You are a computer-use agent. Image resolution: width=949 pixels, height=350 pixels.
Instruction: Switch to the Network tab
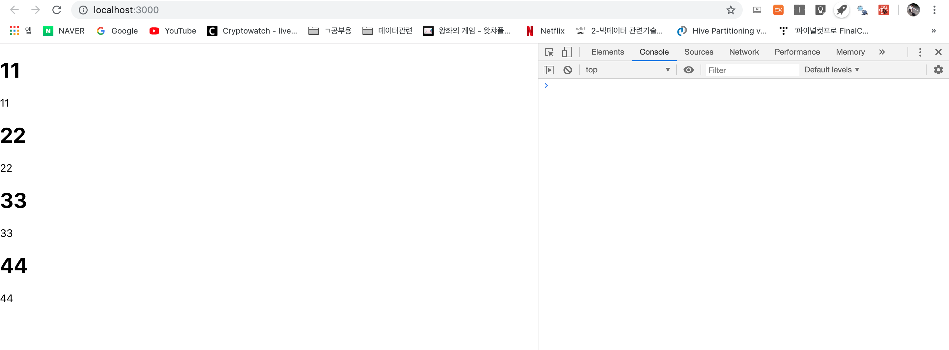pyautogui.click(x=743, y=52)
